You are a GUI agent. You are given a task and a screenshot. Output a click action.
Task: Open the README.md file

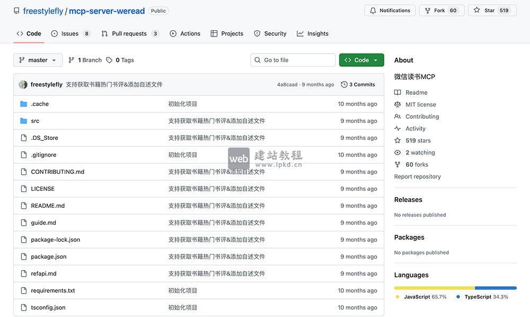pyautogui.click(x=48, y=206)
